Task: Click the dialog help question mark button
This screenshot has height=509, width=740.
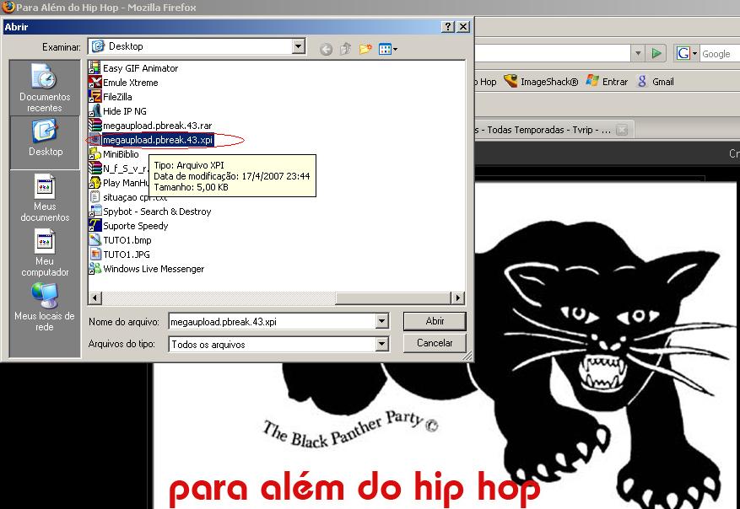Action: (447, 27)
